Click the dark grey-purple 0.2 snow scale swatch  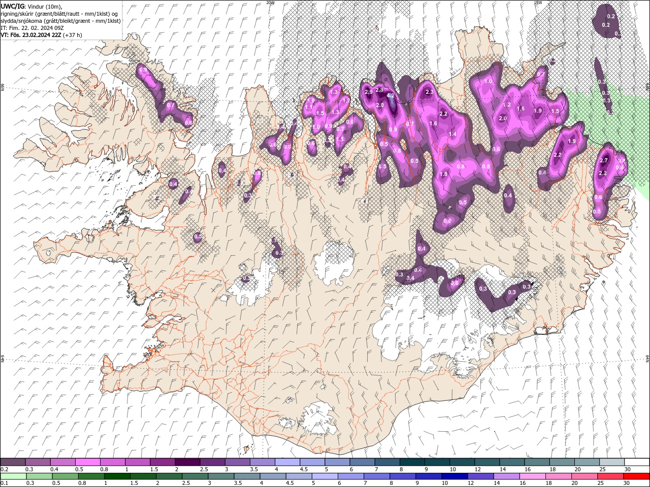tap(13, 462)
